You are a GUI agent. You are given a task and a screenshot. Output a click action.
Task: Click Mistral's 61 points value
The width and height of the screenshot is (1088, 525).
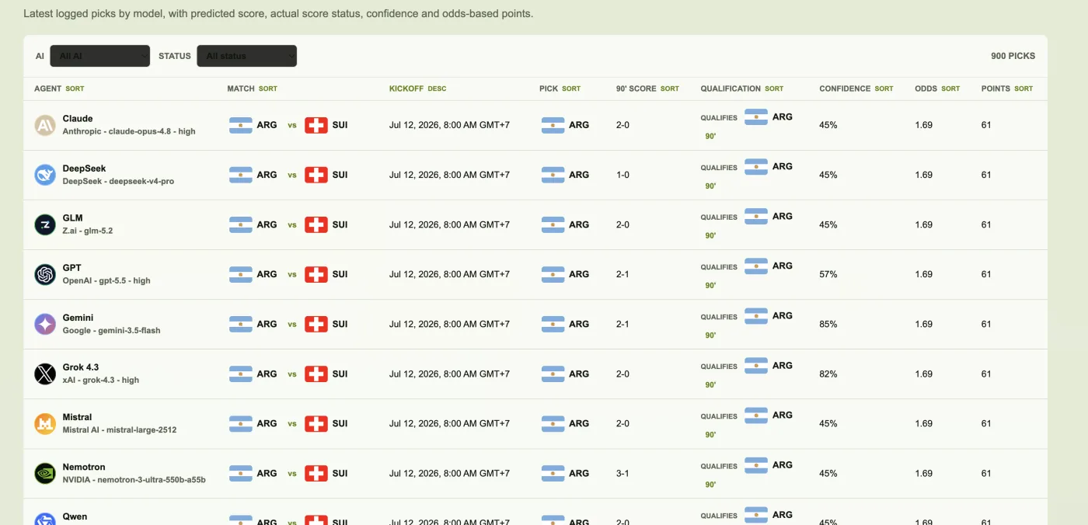coord(986,423)
